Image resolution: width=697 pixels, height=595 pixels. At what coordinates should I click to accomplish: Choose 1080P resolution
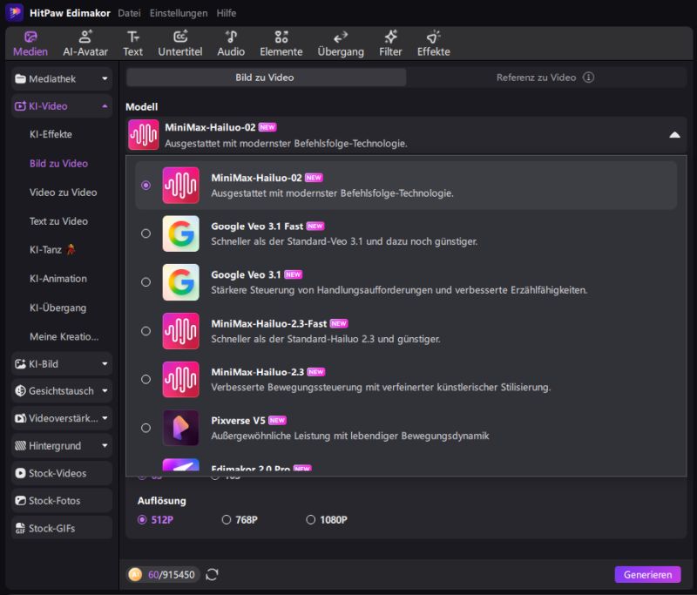(311, 520)
